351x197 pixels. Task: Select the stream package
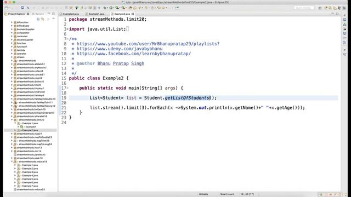click(21, 57)
